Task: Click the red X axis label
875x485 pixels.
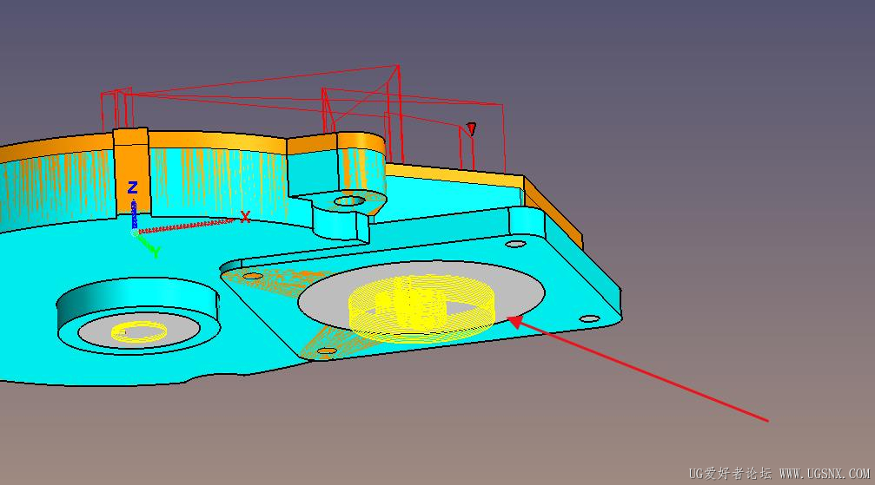Action: coord(245,217)
